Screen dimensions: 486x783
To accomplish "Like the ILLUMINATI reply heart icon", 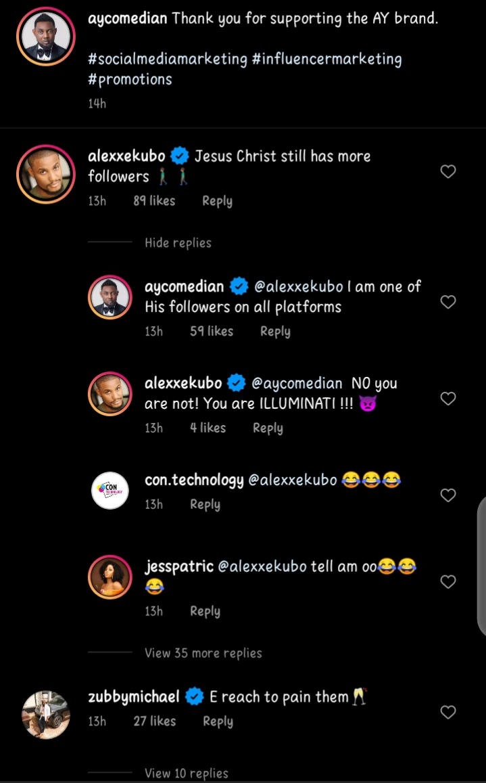I will (x=448, y=399).
